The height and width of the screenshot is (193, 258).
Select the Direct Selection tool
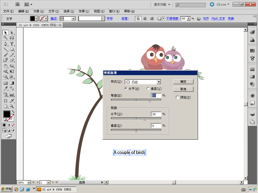pyautogui.click(x=12, y=32)
